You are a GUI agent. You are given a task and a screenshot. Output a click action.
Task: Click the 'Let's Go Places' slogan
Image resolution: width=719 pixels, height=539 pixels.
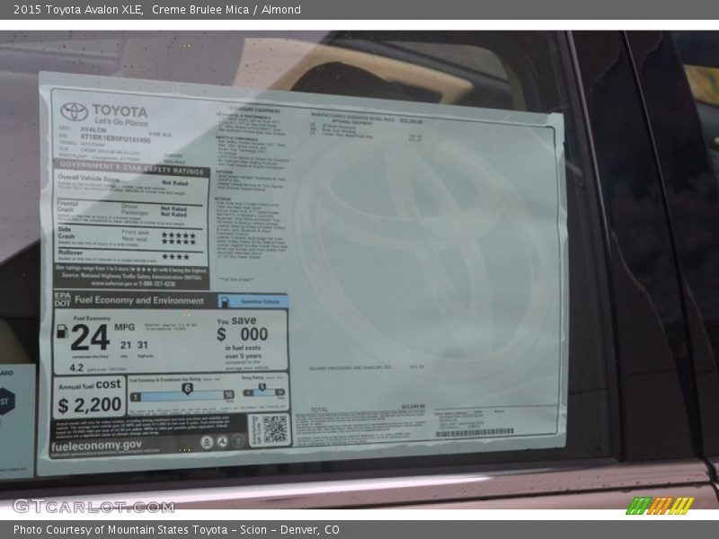[121, 122]
